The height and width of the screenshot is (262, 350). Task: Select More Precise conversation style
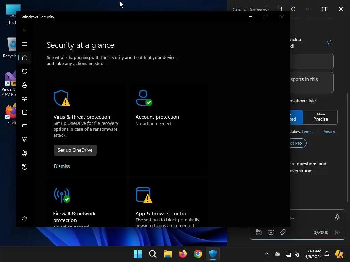click(x=321, y=117)
